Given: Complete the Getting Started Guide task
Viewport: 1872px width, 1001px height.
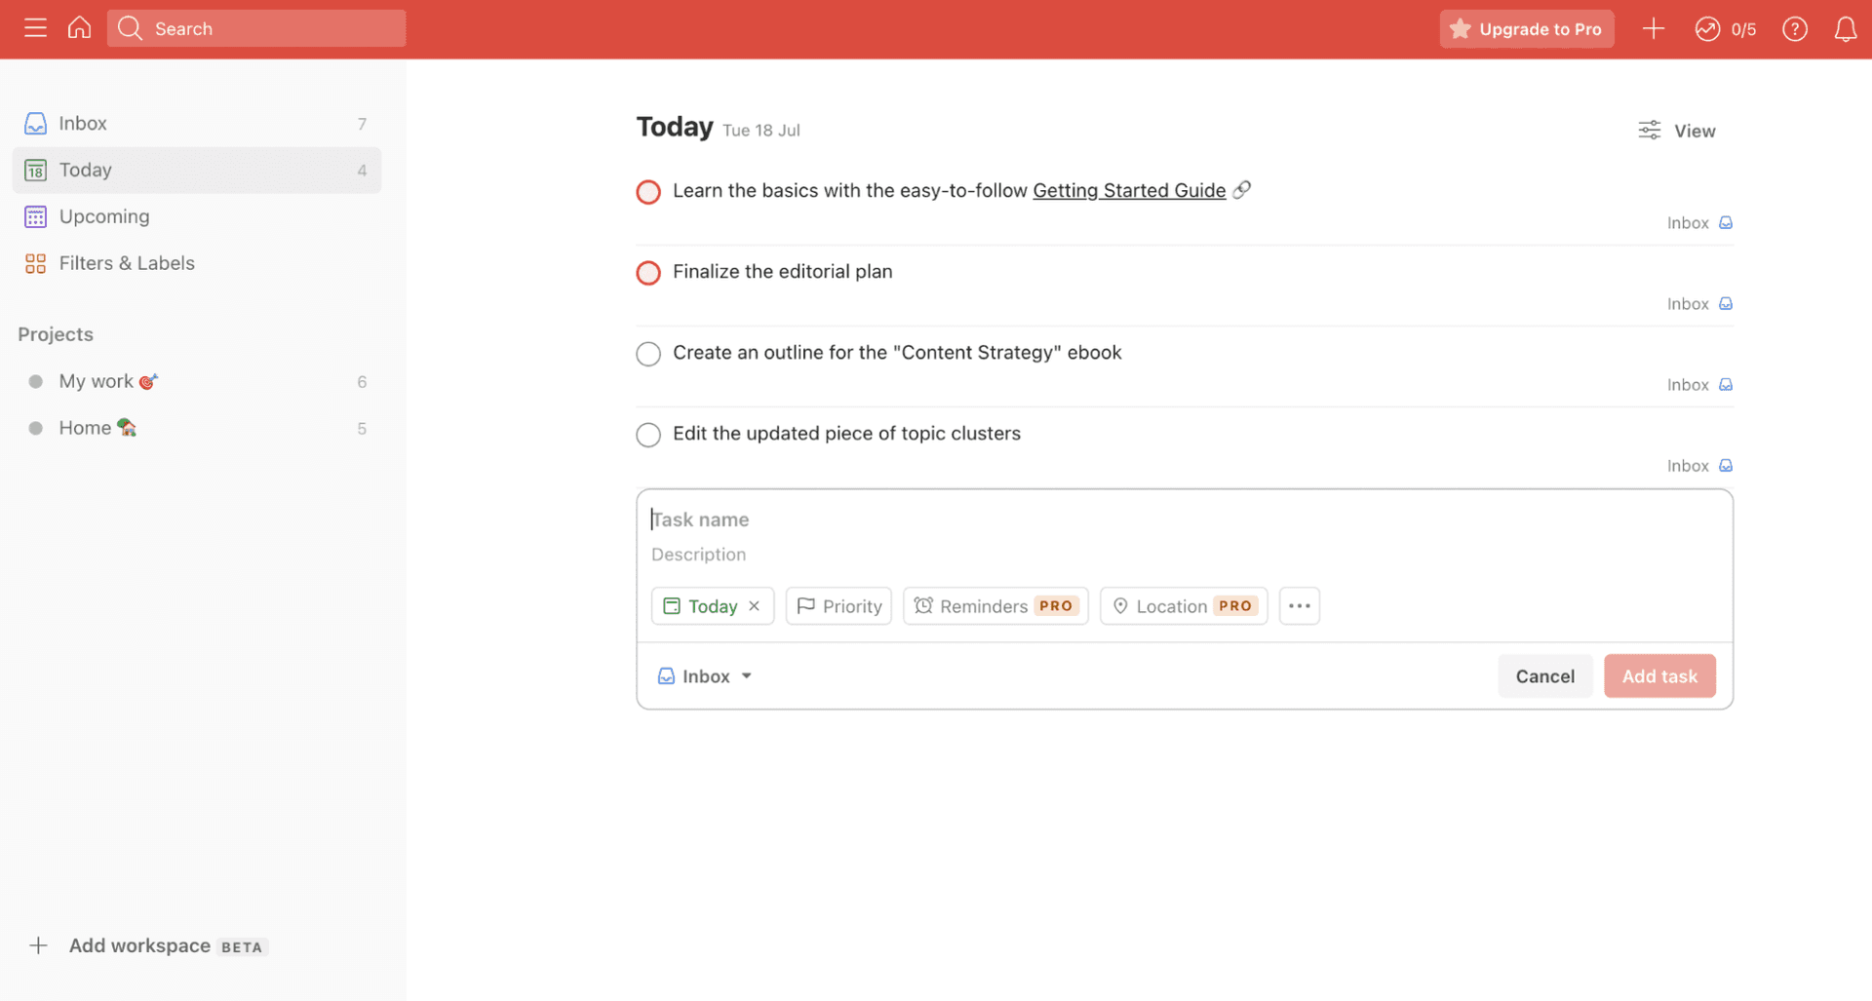Looking at the screenshot, I should tap(648, 192).
